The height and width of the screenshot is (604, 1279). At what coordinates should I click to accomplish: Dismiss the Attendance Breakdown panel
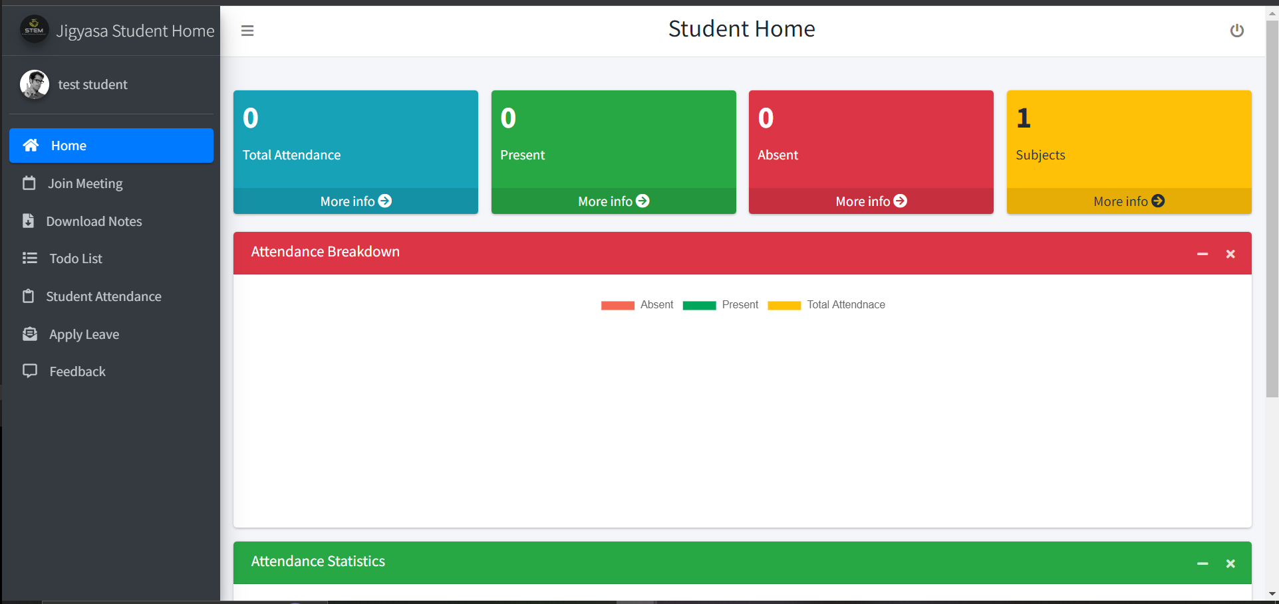coord(1230,253)
